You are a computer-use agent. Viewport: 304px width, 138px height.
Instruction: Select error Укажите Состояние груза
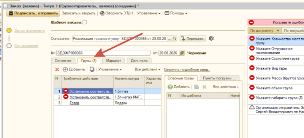tap(276, 60)
